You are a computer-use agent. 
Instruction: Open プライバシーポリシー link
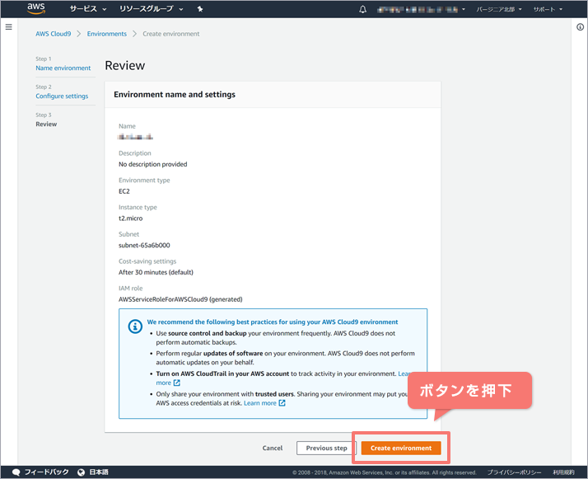[x=514, y=472]
